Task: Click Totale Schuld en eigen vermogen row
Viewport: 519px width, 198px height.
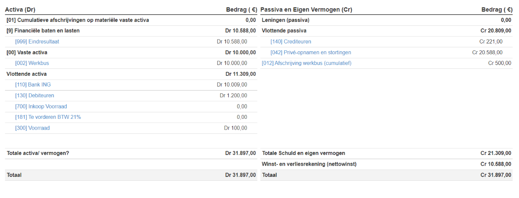Action: (x=303, y=153)
